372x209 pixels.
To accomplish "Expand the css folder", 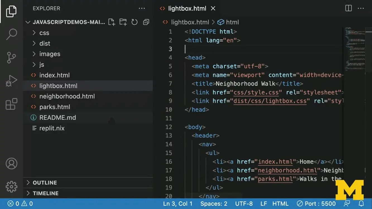I will coord(88,33).
